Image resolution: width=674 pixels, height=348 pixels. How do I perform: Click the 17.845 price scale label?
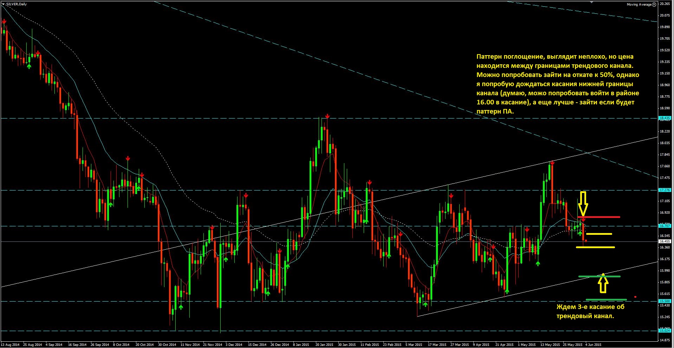[665, 155]
